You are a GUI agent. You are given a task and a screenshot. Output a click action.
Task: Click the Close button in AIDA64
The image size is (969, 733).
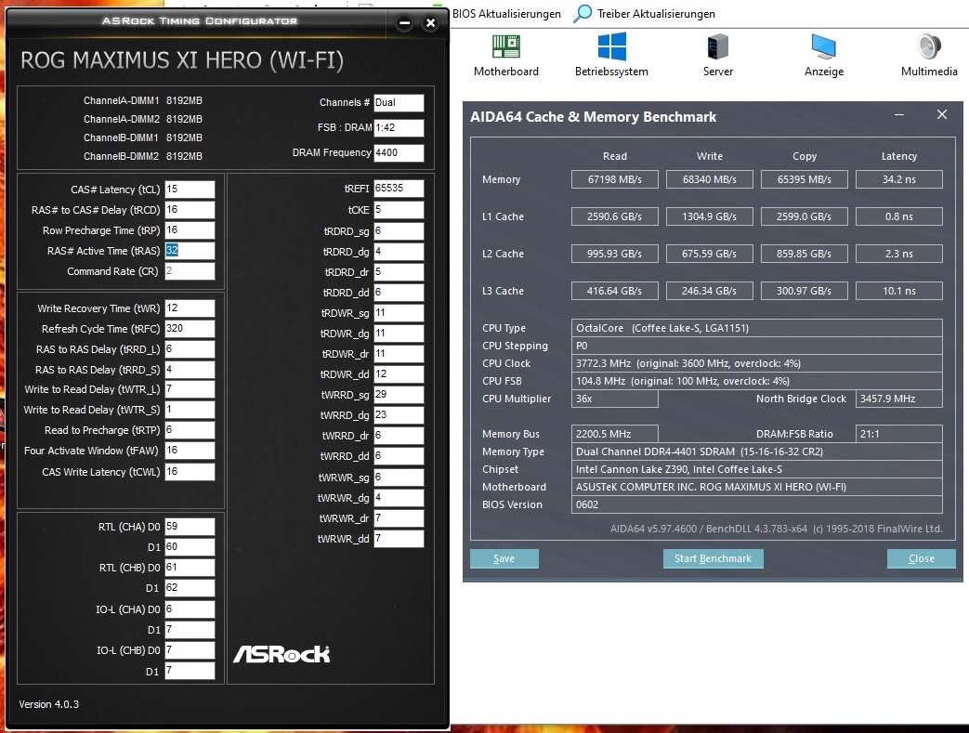click(x=922, y=558)
